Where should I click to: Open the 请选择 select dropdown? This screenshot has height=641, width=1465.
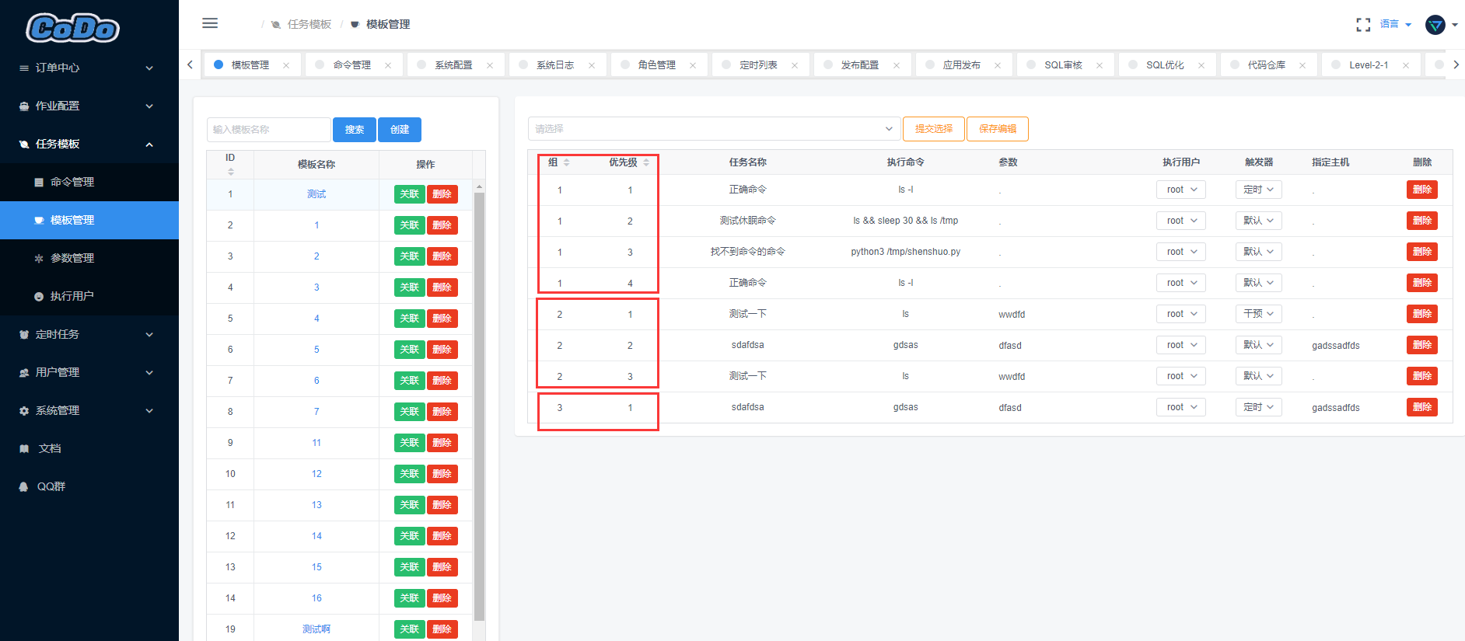(x=714, y=129)
